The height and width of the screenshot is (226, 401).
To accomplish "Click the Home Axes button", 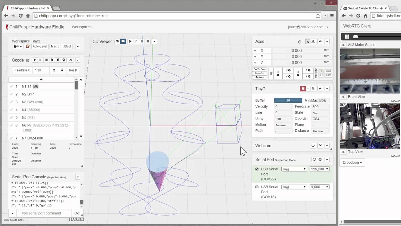I will (259, 77).
